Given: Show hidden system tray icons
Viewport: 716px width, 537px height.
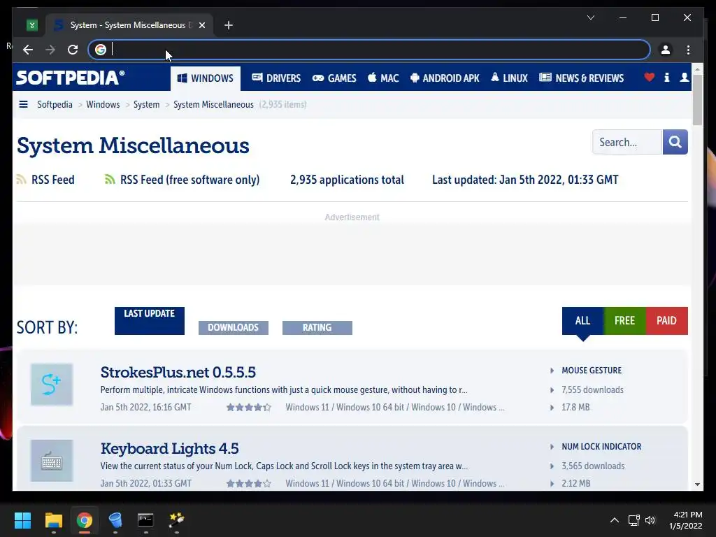Looking at the screenshot, I should pyautogui.click(x=615, y=520).
